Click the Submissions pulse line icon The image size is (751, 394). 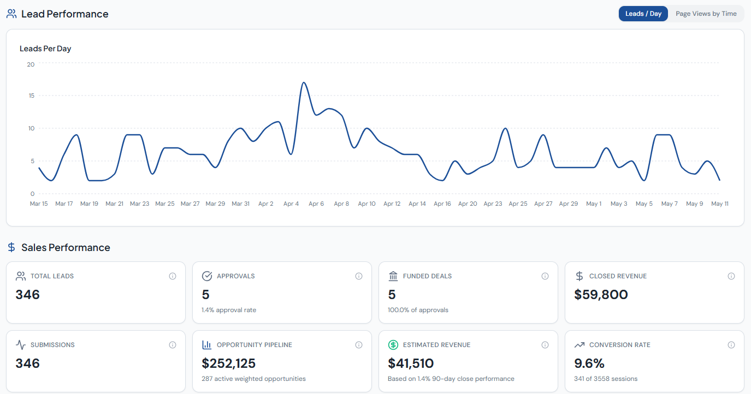21,345
